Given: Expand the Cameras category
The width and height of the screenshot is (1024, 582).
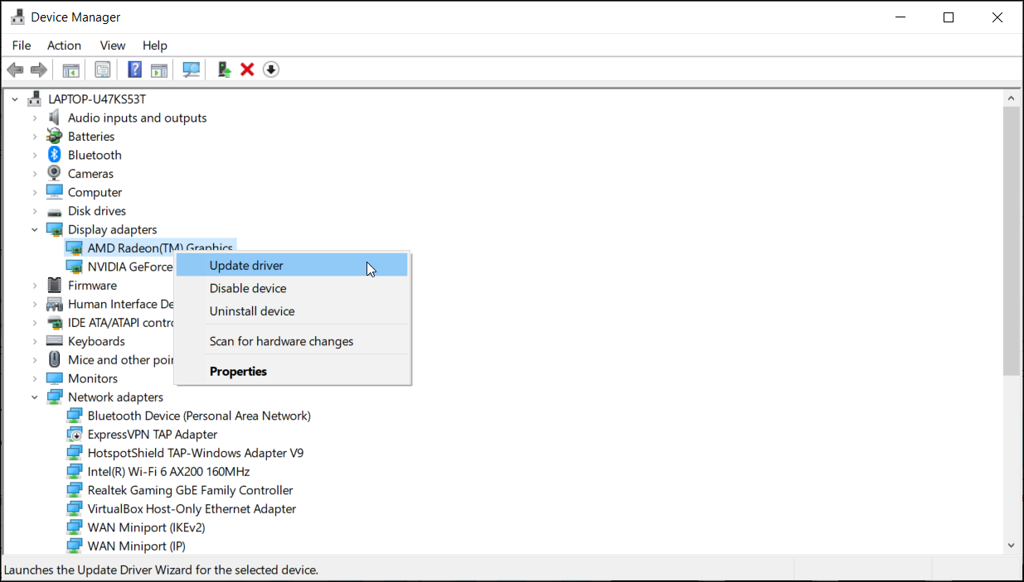Looking at the screenshot, I should coord(34,173).
